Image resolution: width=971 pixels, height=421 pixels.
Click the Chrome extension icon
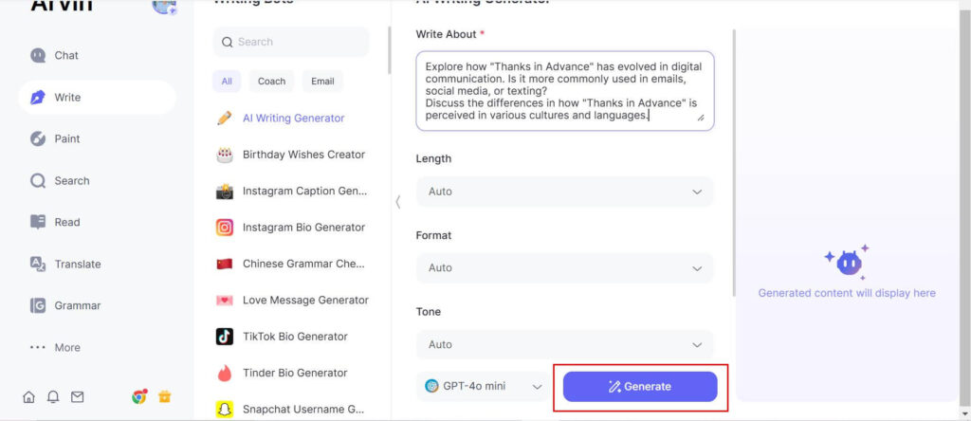click(x=139, y=397)
